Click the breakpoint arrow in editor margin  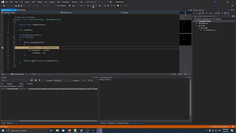point(3,48)
